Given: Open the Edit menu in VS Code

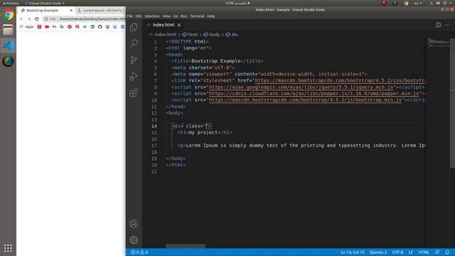Looking at the screenshot, I should pyautogui.click(x=139, y=16).
